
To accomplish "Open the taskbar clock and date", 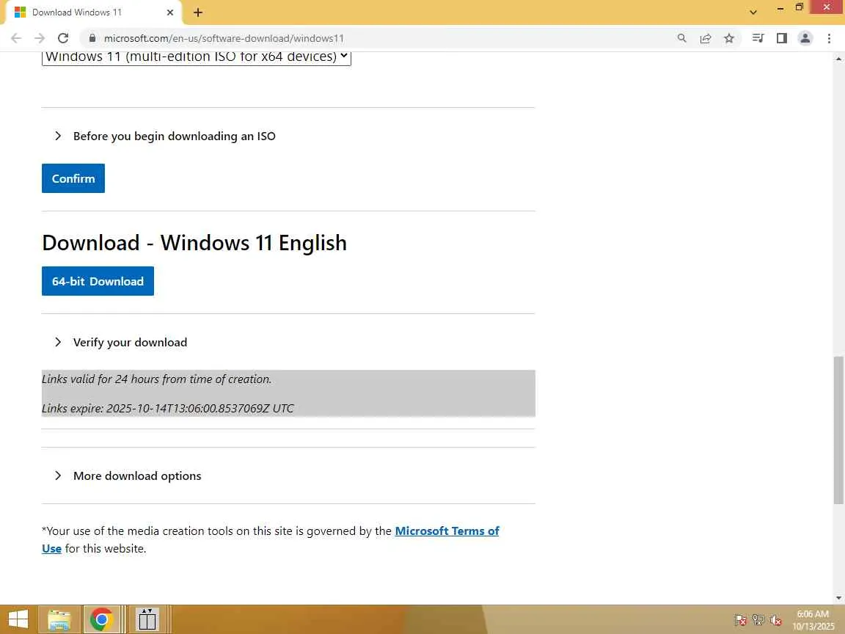I will [813, 620].
